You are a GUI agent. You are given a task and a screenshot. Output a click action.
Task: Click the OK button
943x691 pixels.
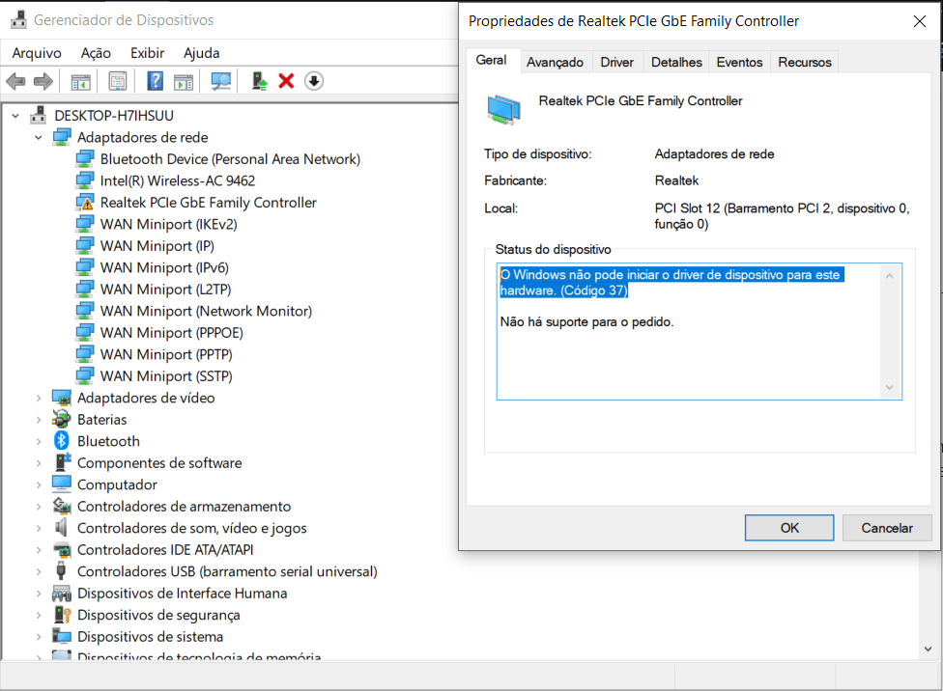(789, 528)
